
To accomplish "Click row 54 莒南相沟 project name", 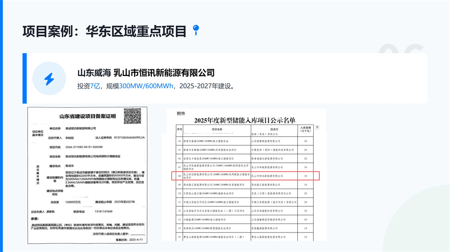I will coord(207,228).
